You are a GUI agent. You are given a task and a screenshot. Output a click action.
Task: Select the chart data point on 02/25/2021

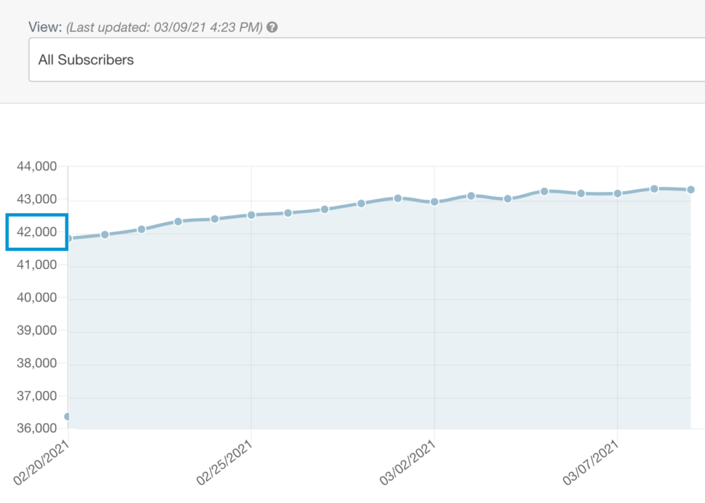[x=251, y=215]
